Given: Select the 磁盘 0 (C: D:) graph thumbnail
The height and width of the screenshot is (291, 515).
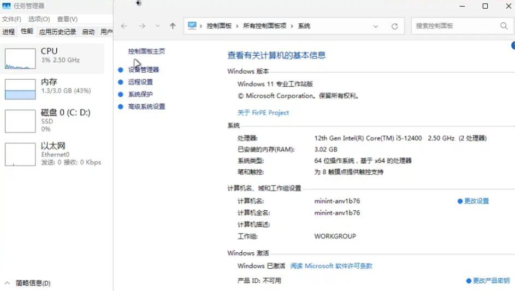Looking at the screenshot, I should coord(20,121).
